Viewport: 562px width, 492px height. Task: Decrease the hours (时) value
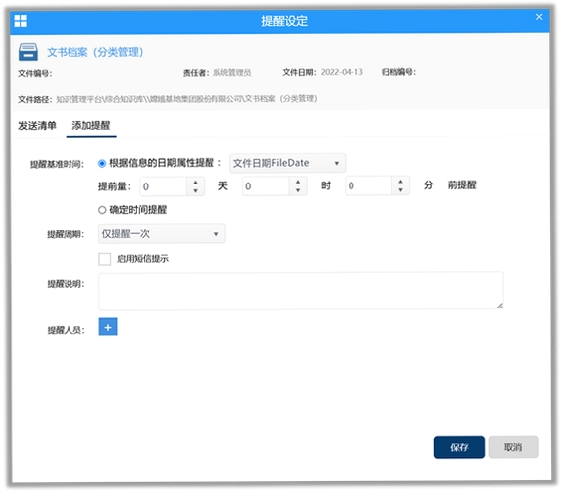point(298,190)
